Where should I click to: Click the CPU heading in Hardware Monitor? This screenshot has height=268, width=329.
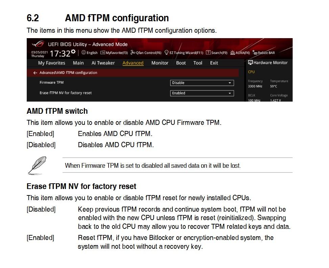click(251, 72)
